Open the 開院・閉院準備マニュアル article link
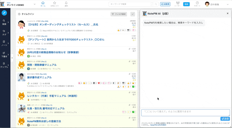232x128 pixels. click(x=41, y=65)
